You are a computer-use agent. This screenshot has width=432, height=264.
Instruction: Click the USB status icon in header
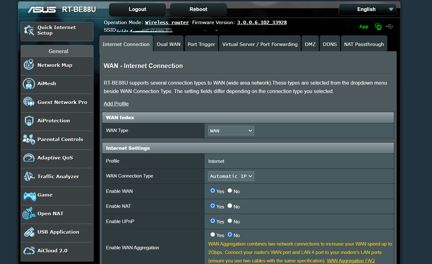click(x=390, y=27)
